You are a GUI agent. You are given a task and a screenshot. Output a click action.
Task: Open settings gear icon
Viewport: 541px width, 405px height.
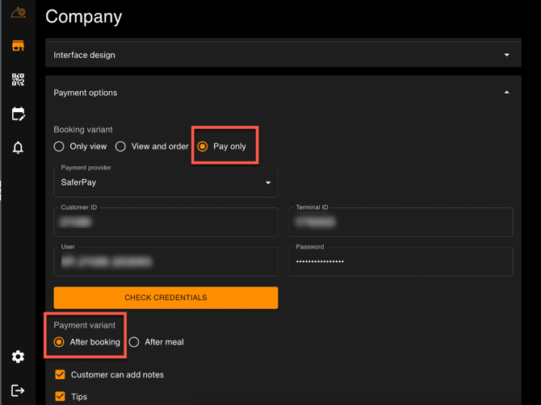[x=18, y=357]
